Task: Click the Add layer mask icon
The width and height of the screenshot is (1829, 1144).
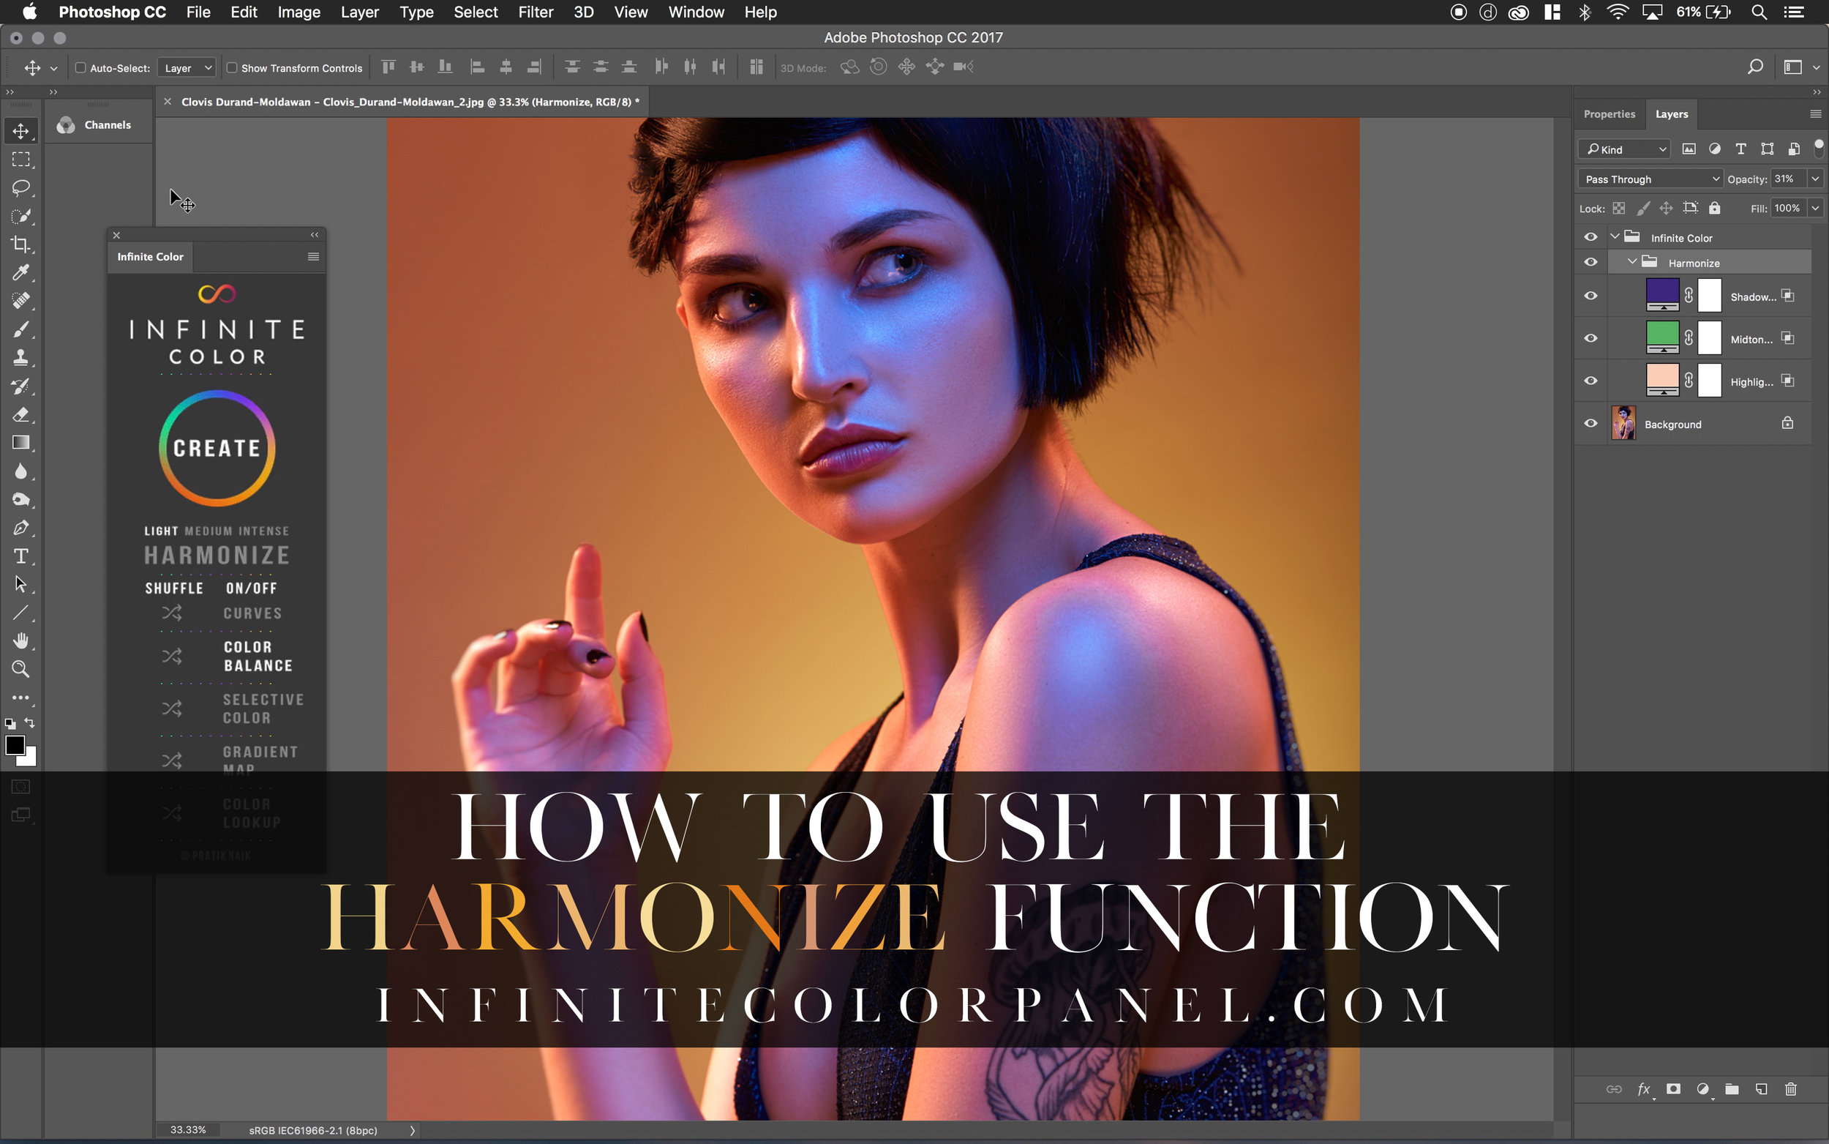Action: pos(1673,1090)
